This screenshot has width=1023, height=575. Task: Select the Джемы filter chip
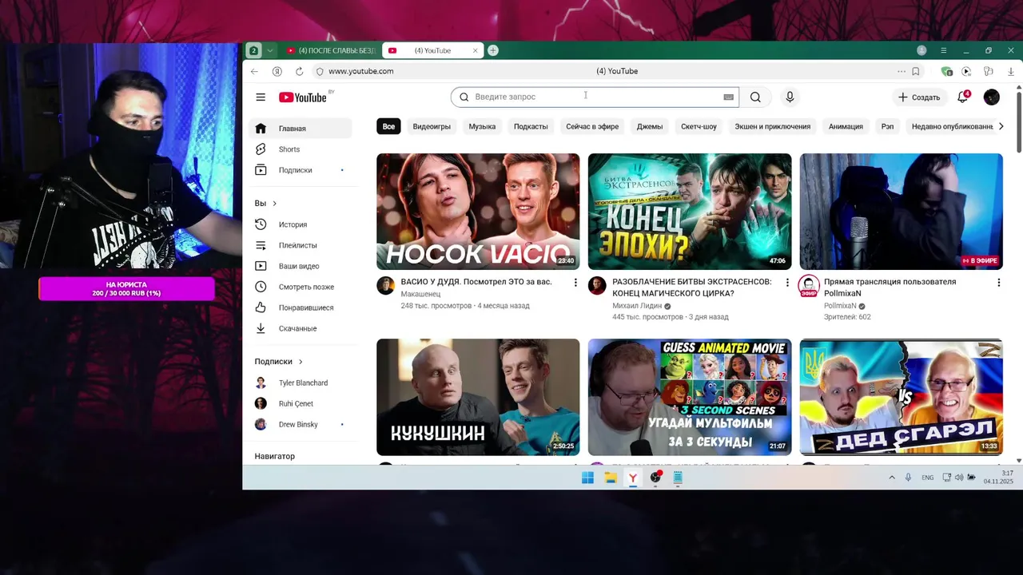click(650, 126)
